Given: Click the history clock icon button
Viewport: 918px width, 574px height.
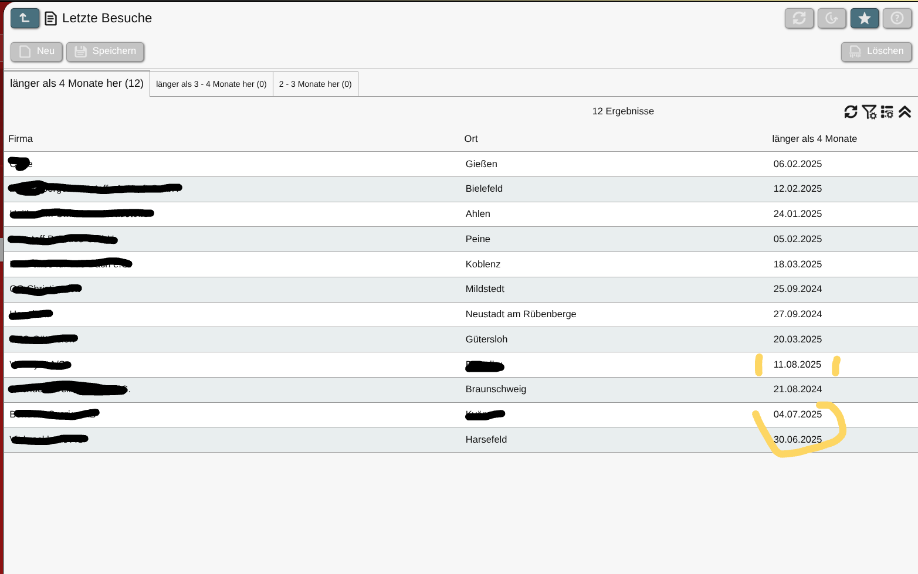Looking at the screenshot, I should coord(832,18).
